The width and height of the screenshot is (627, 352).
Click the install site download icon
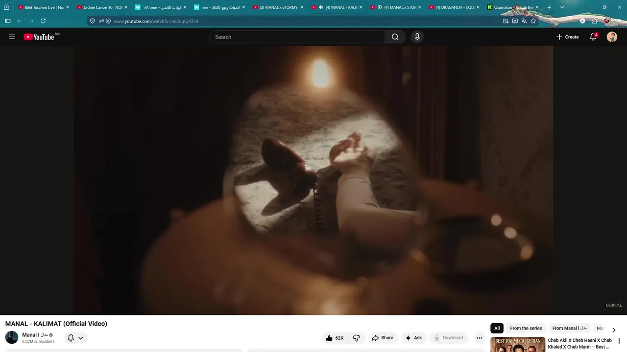coord(515,21)
